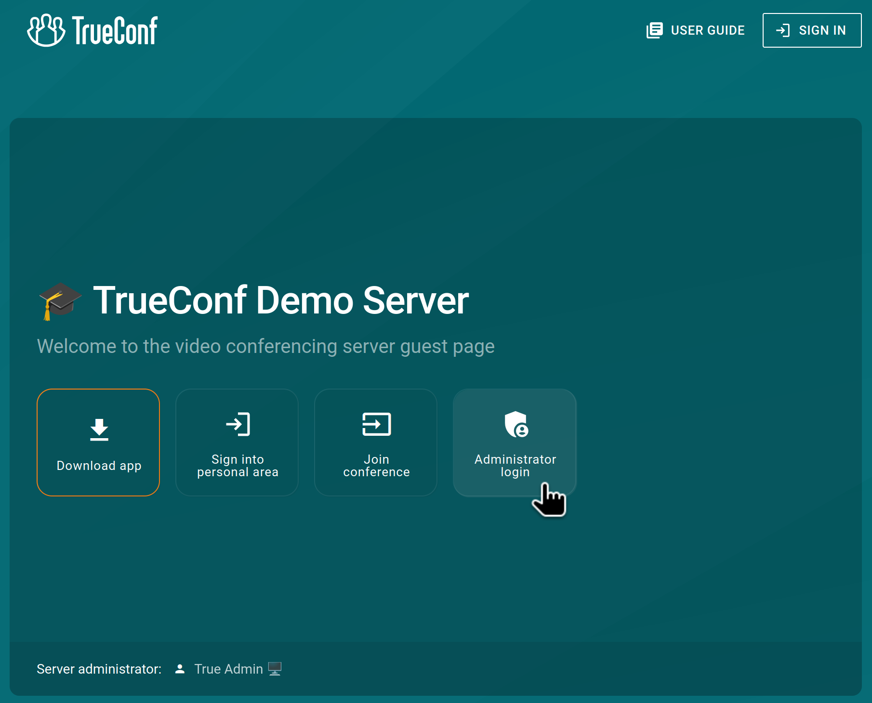Click the person icon next to True Admin
This screenshot has width=872, height=703.
pyautogui.click(x=180, y=669)
